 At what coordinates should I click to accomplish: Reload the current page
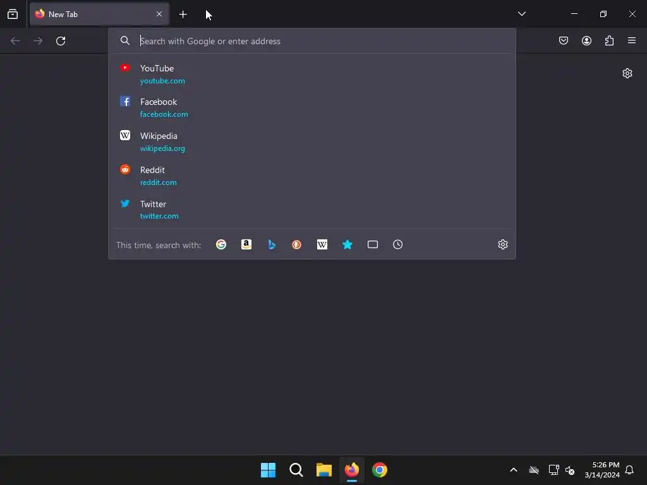pyautogui.click(x=61, y=41)
